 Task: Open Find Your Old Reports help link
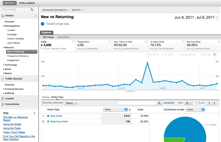(x=19, y=138)
